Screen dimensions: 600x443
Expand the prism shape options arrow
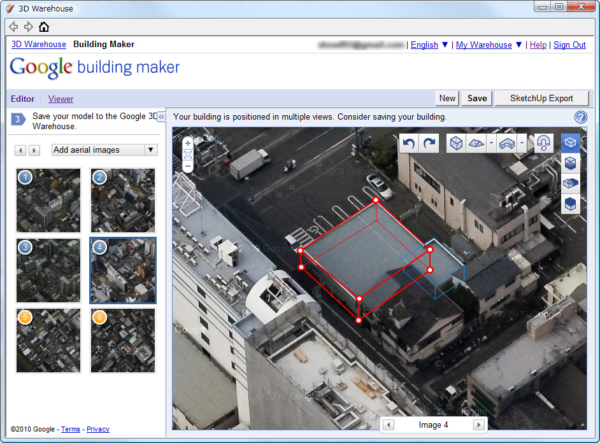[491, 143]
